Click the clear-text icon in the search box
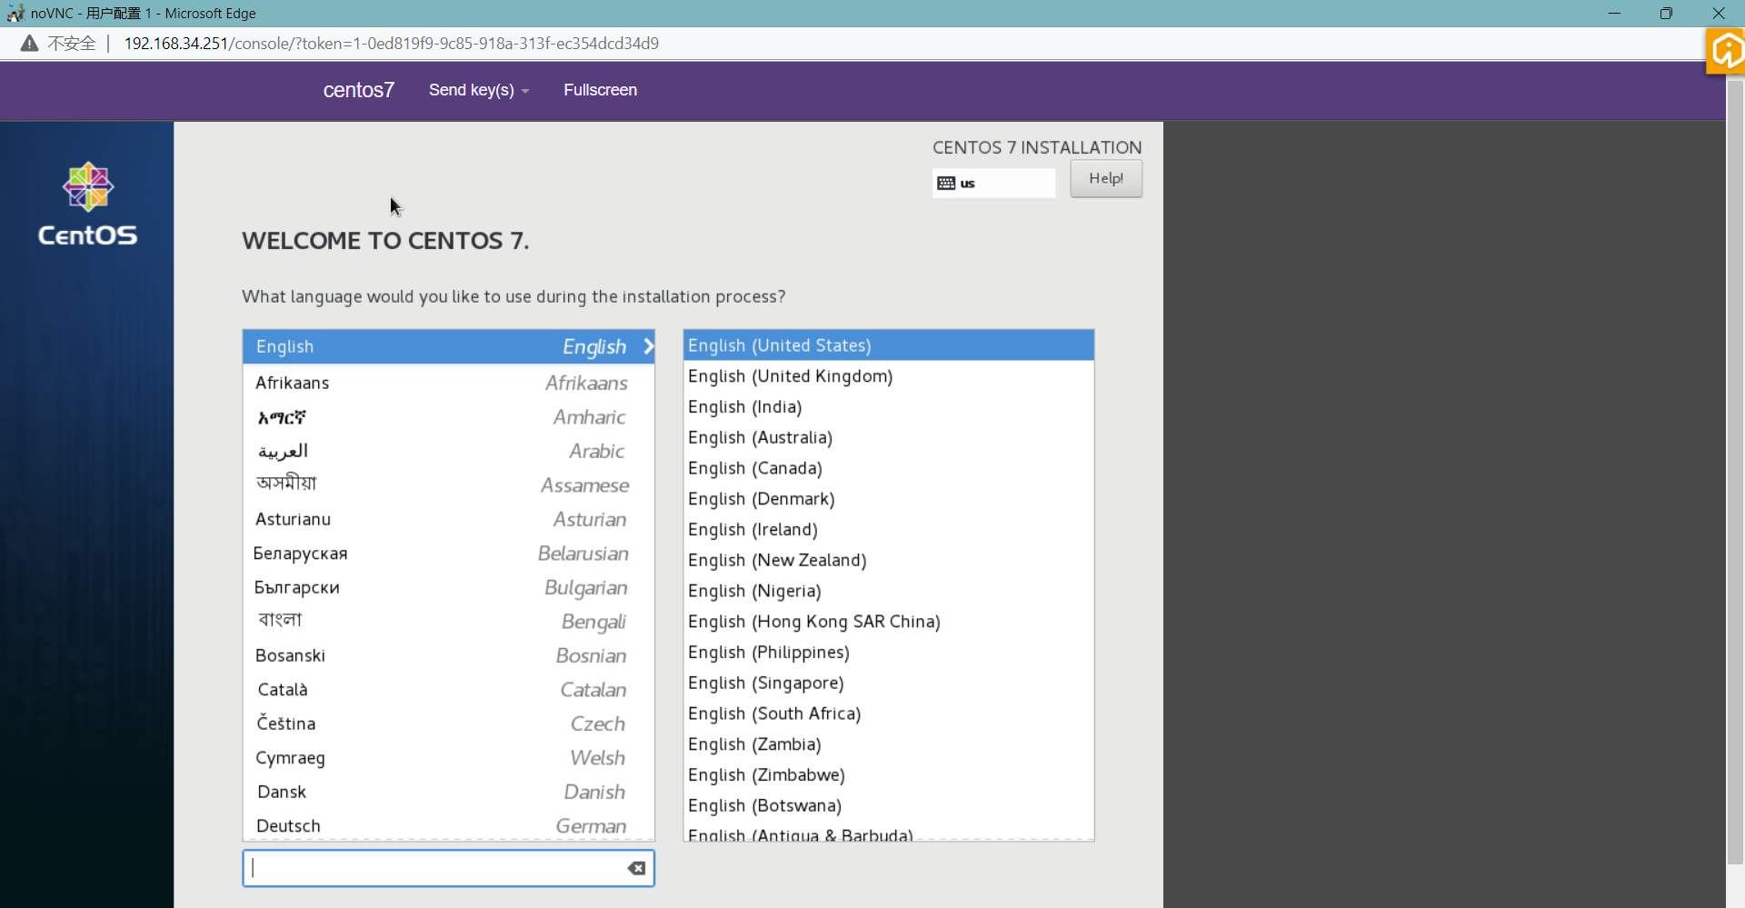 pos(636,868)
